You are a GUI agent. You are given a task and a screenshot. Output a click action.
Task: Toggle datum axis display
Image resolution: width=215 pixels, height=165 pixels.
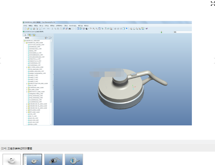[134, 29]
